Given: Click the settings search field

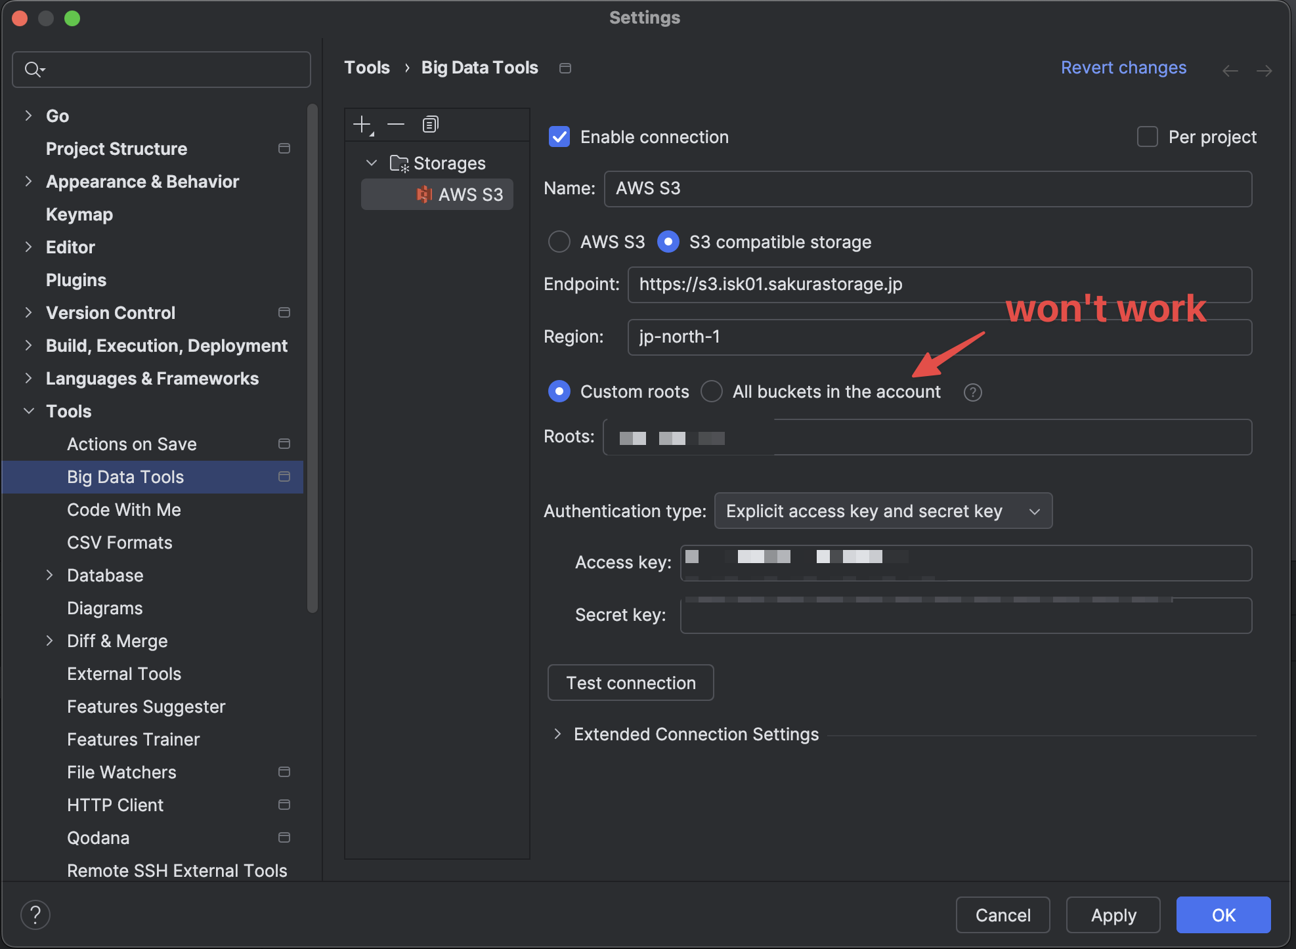Looking at the screenshot, I should point(162,70).
